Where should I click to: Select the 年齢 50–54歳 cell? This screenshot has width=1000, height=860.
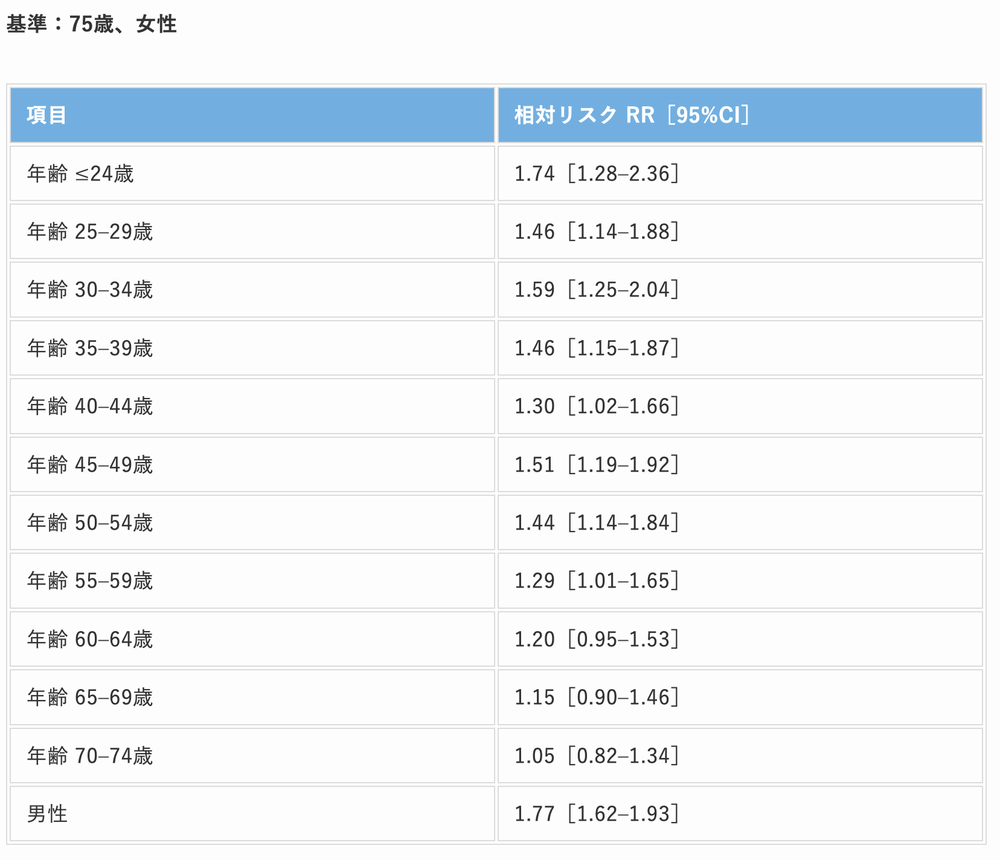pyautogui.click(x=90, y=523)
